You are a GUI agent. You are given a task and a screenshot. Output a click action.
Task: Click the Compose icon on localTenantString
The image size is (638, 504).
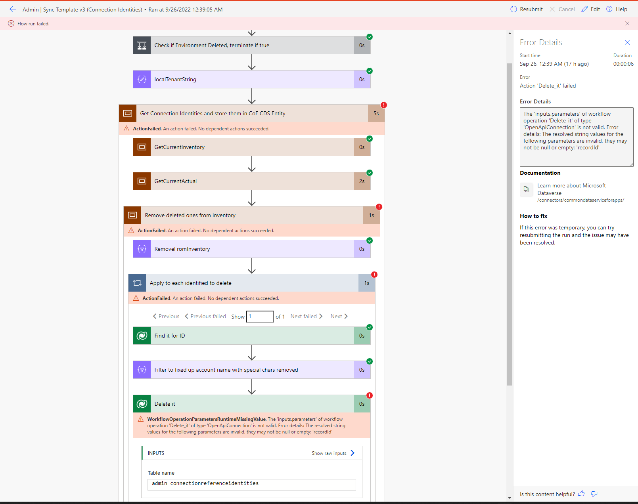(x=142, y=79)
